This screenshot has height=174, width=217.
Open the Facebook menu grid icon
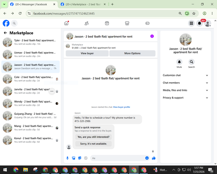coord(191,23)
